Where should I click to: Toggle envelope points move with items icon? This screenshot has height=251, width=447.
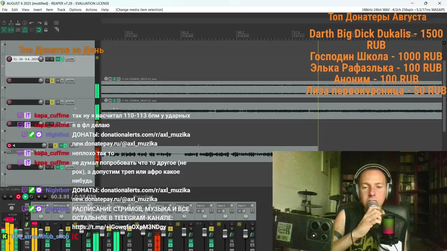pos(25,30)
